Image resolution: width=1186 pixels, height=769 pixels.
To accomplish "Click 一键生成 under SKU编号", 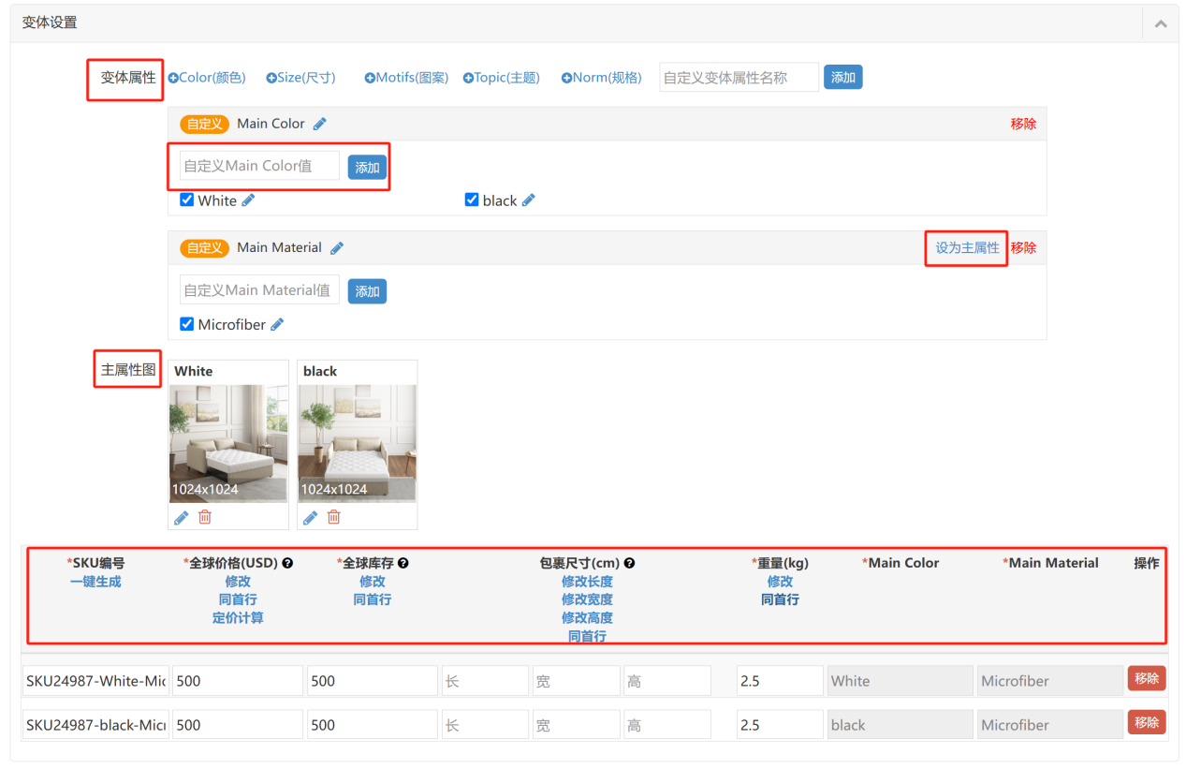I will (x=95, y=582).
